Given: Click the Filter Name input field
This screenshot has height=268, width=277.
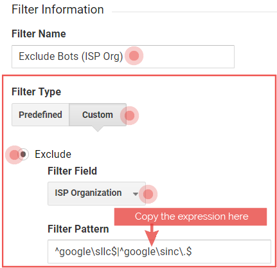Looking at the screenshot, I should pyautogui.click(x=123, y=57).
